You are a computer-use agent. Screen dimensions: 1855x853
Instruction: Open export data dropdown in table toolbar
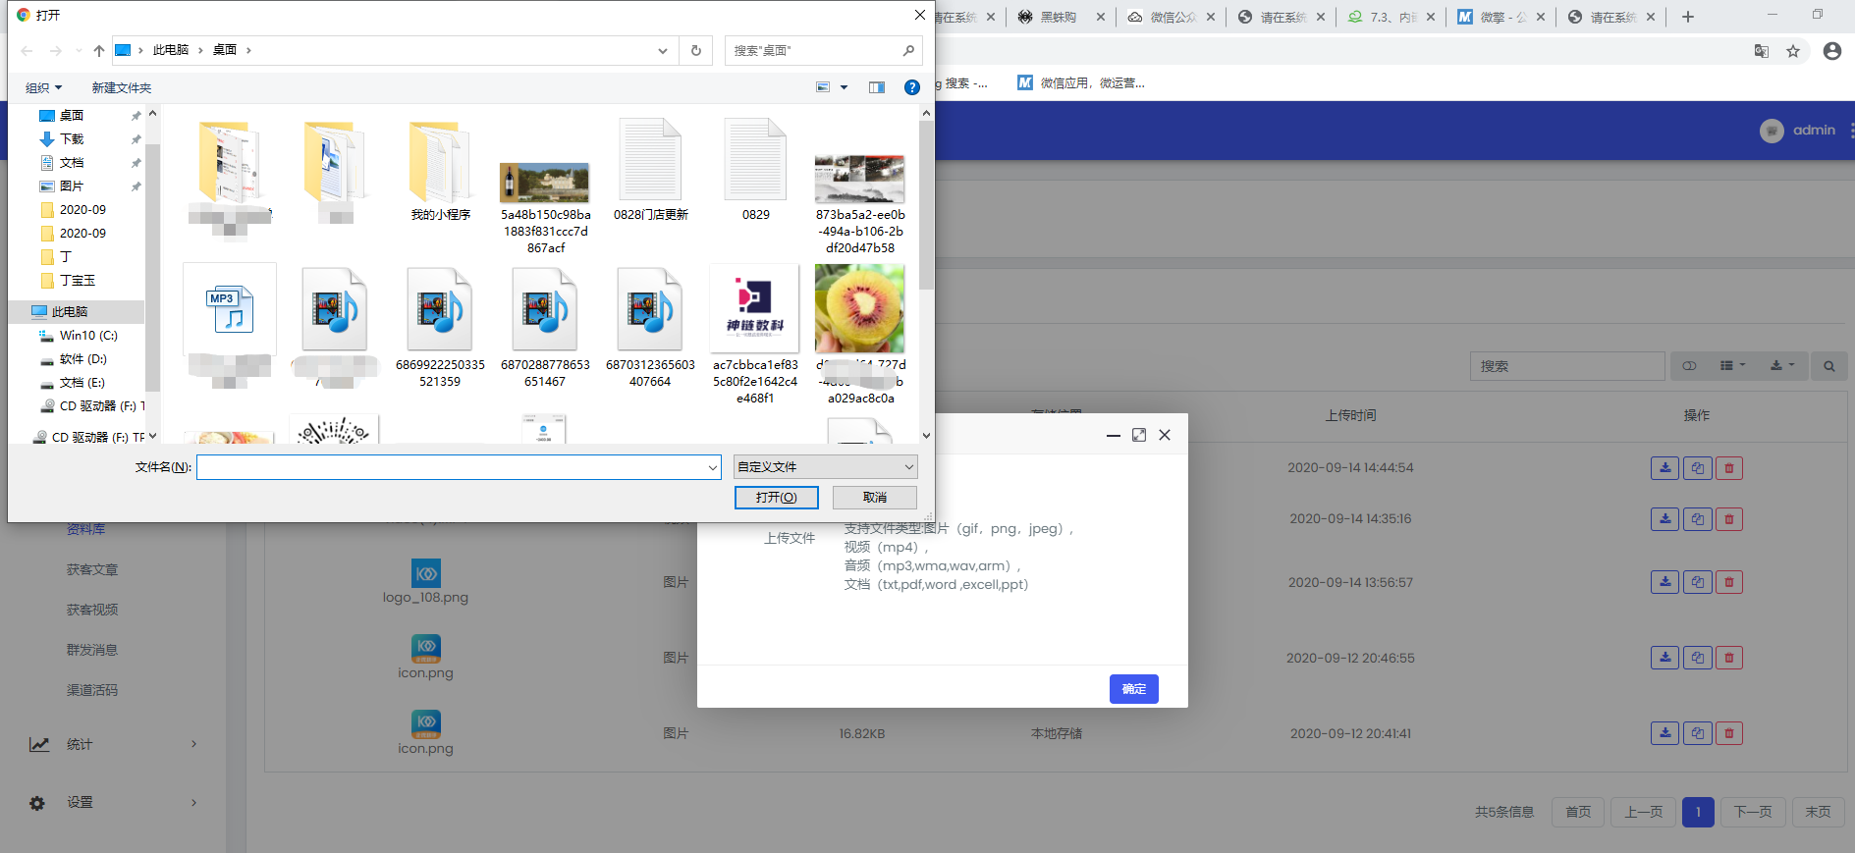coord(1781,366)
